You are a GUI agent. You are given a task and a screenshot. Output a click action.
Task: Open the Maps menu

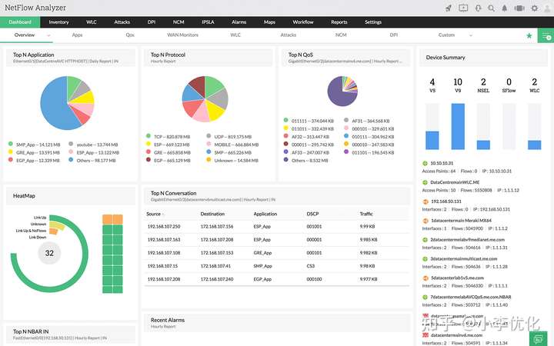269,22
